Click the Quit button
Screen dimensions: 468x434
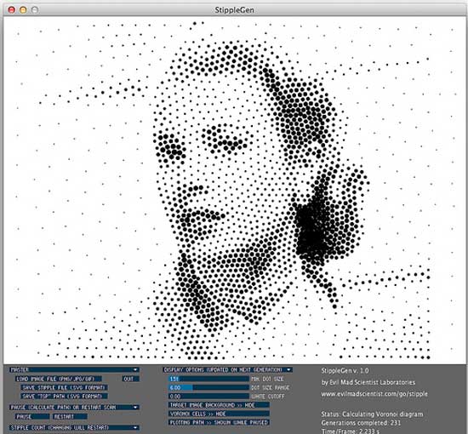[130, 379]
